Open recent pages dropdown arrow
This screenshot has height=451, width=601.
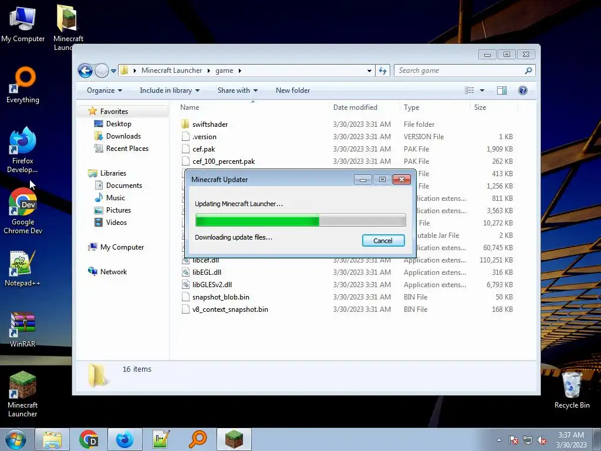click(x=113, y=71)
